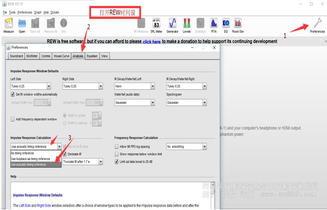
Task: Launch the signal Generator
Action: pos(173,25)
